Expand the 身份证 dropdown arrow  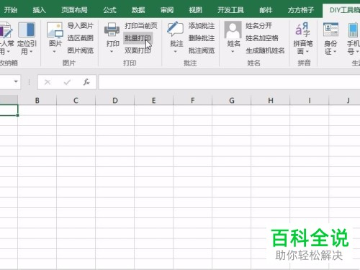click(335, 52)
